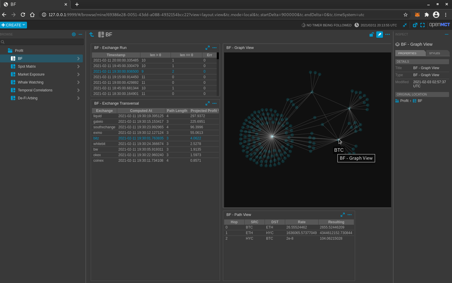Select the bitz exchange row
The width and height of the screenshot is (452, 283).
(x=155, y=138)
